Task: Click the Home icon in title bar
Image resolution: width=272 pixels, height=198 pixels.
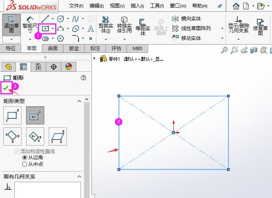Action: tap(236, 6)
